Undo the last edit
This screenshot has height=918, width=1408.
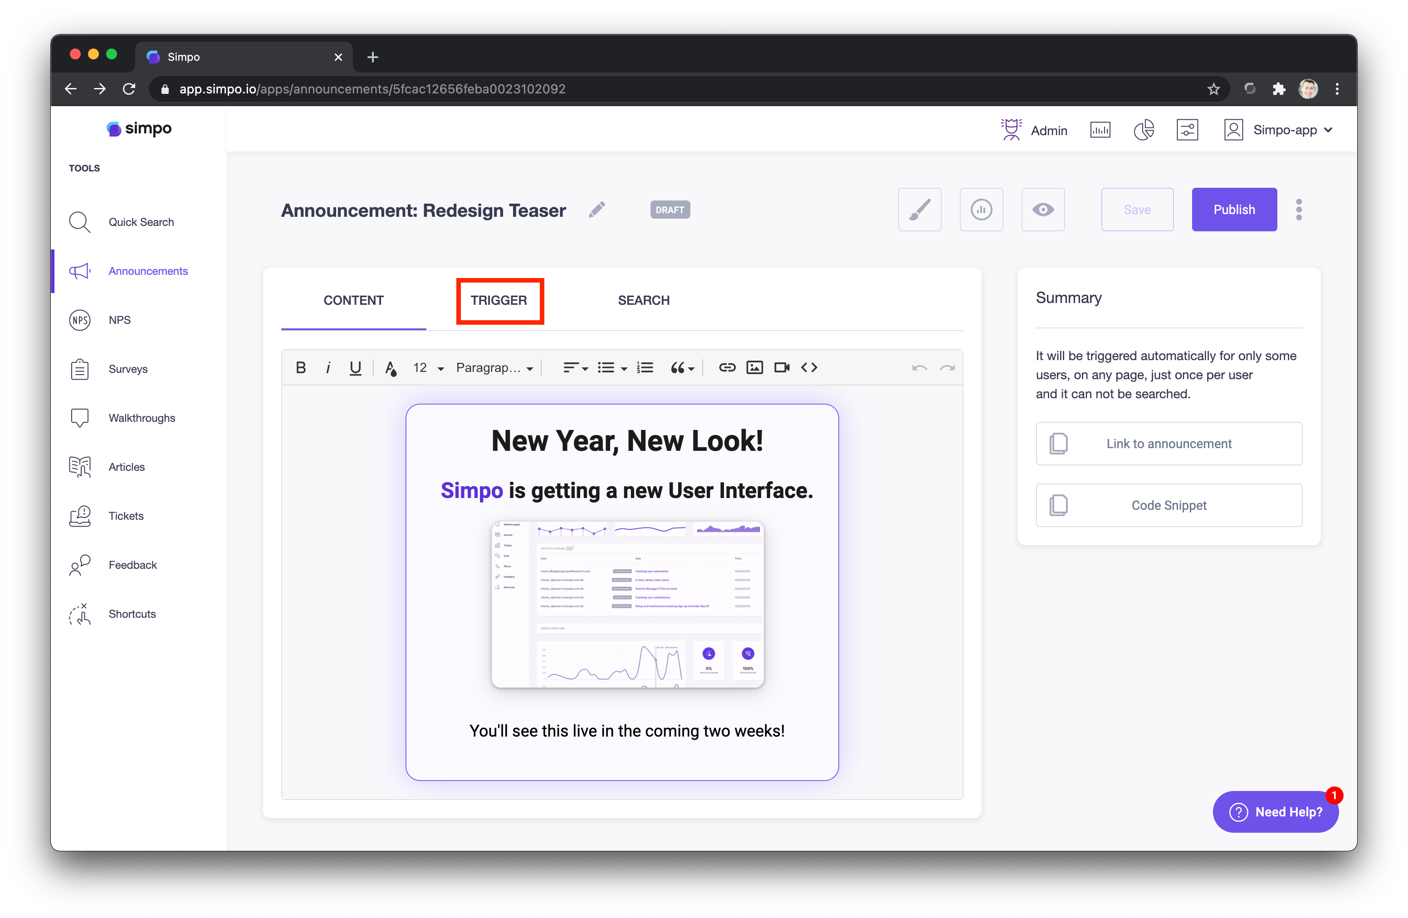(919, 368)
